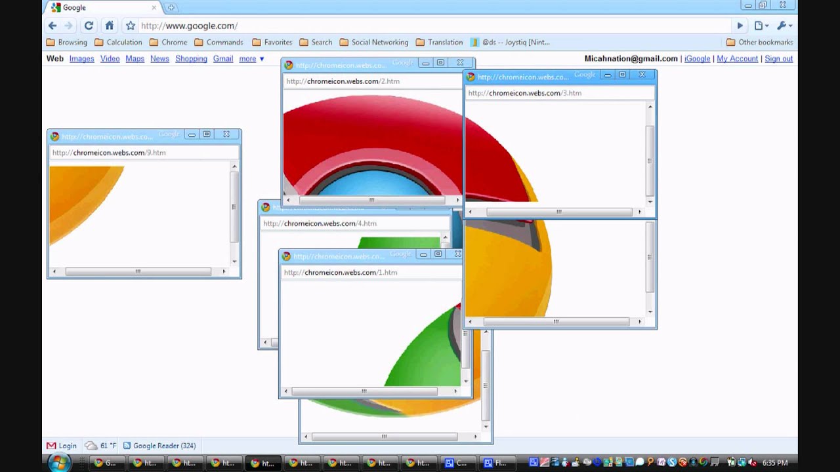The width and height of the screenshot is (840, 472).
Task: Open a new tab with plus button
Action: pos(171,7)
